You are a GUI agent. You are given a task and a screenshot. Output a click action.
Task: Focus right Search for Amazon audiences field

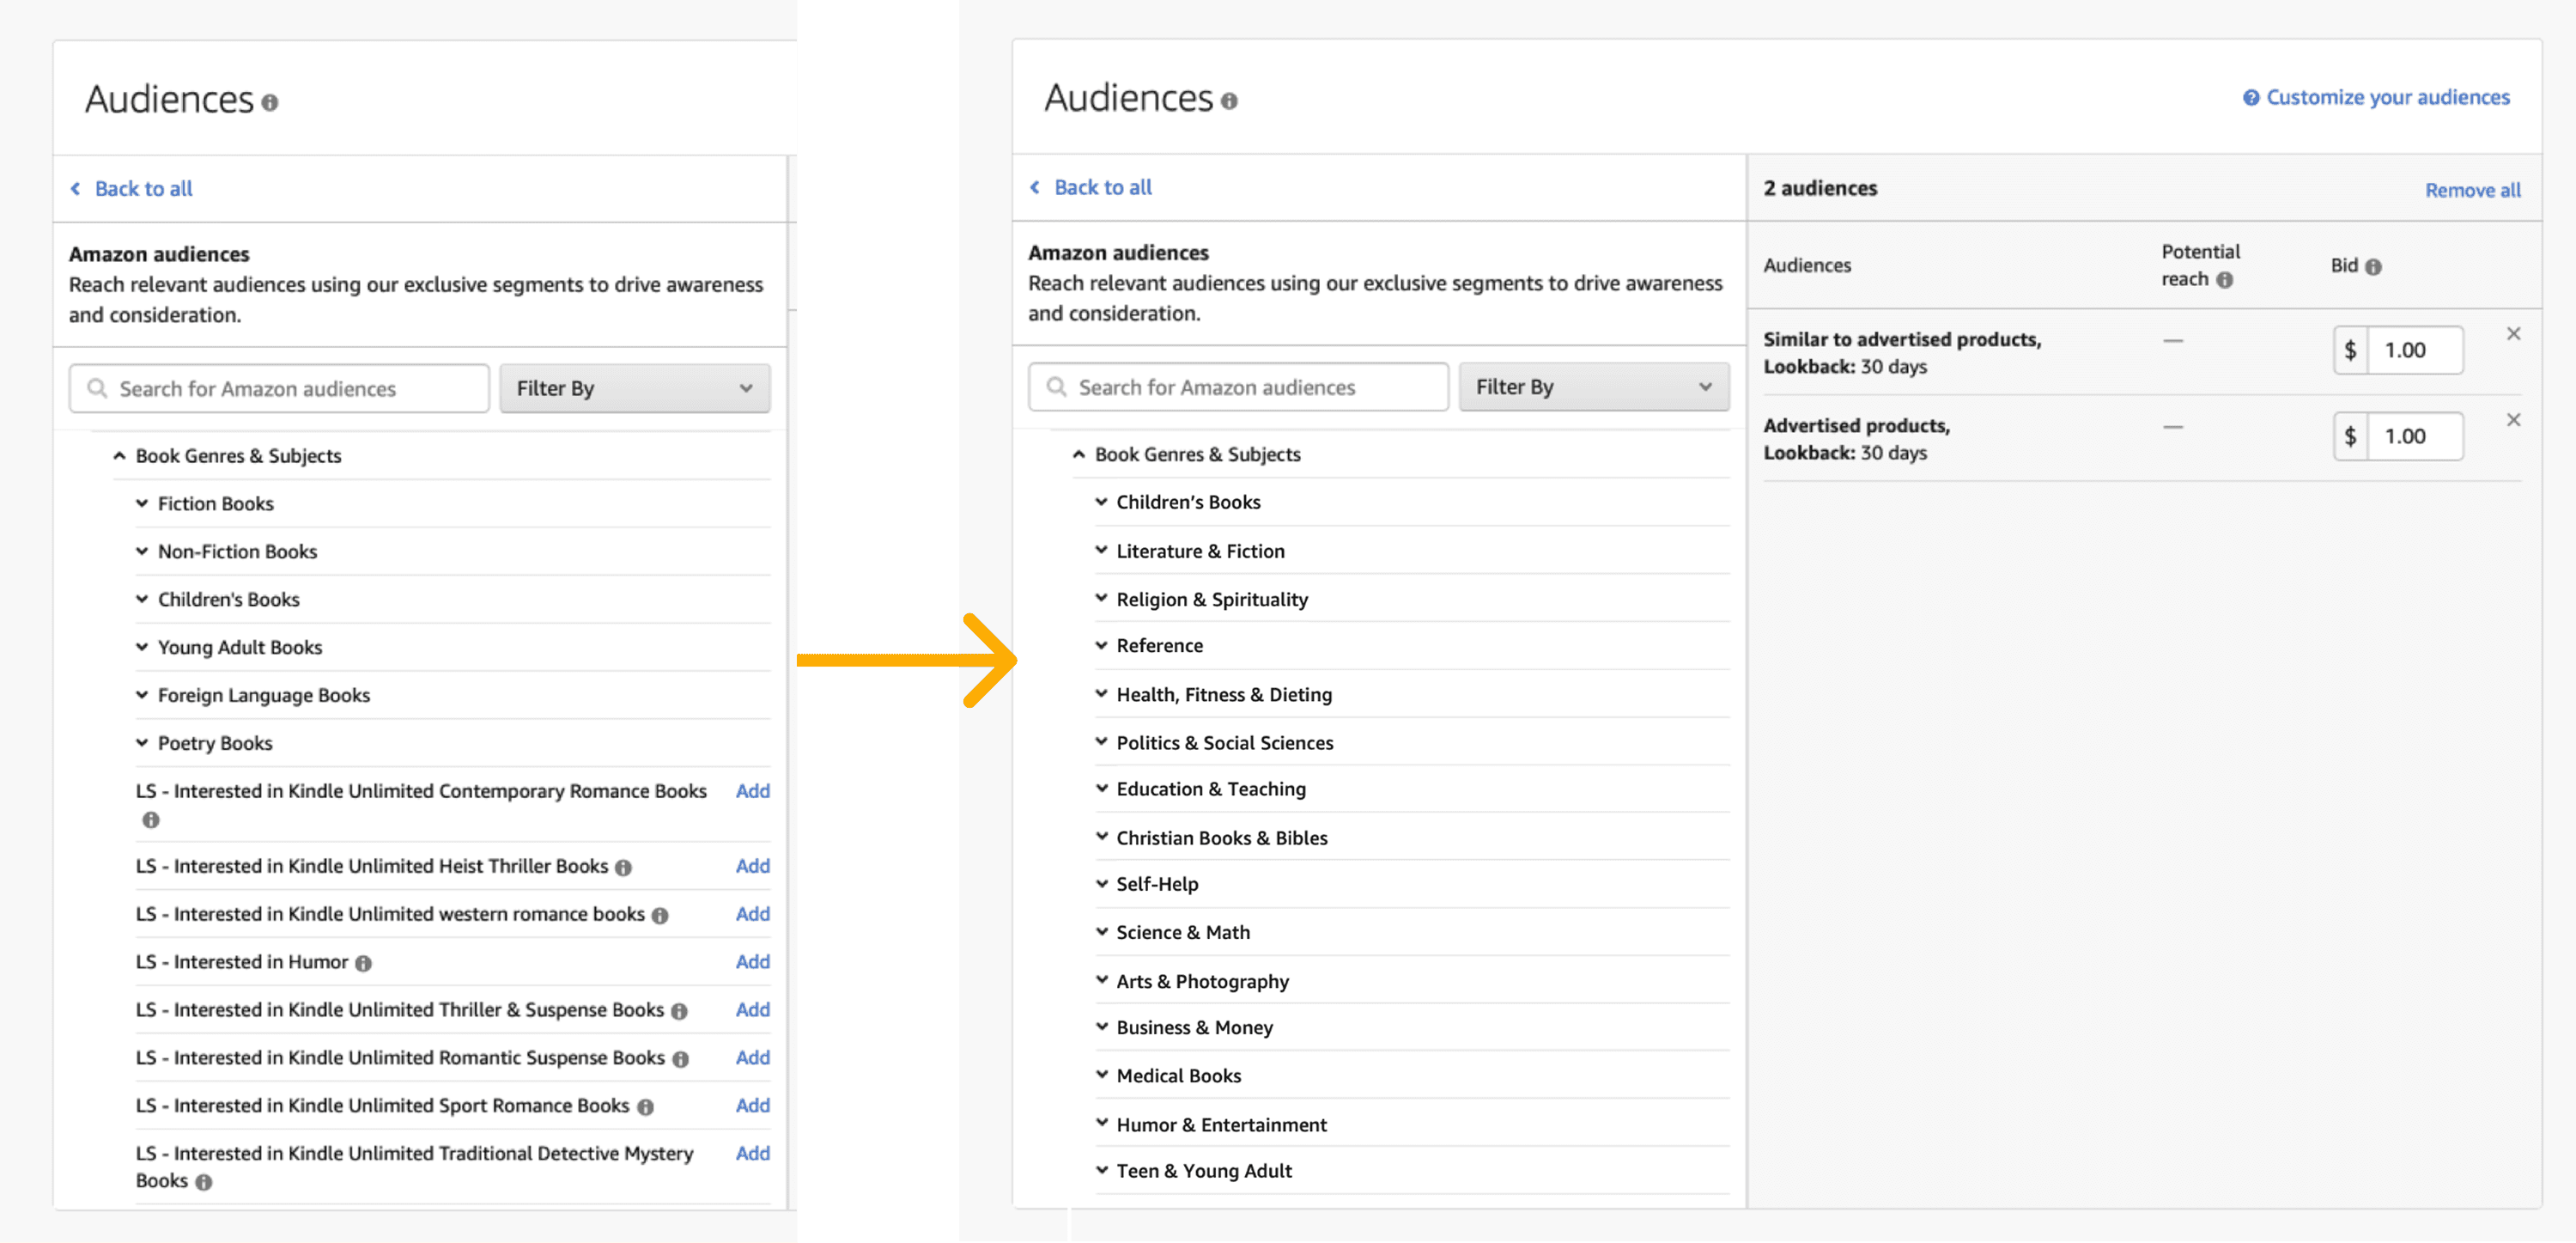click(1238, 387)
